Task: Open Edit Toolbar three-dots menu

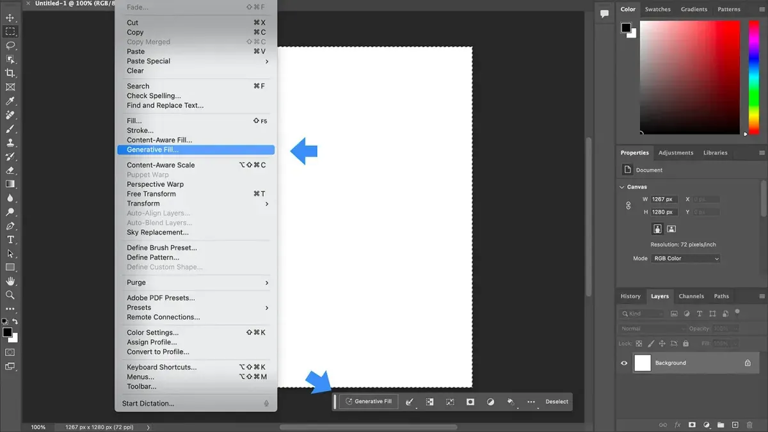Action: (10, 309)
